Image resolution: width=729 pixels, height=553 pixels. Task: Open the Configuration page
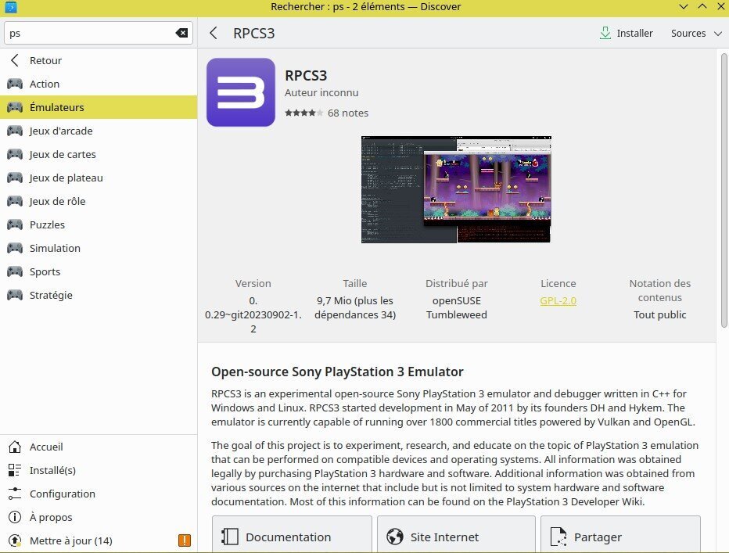(62, 494)
